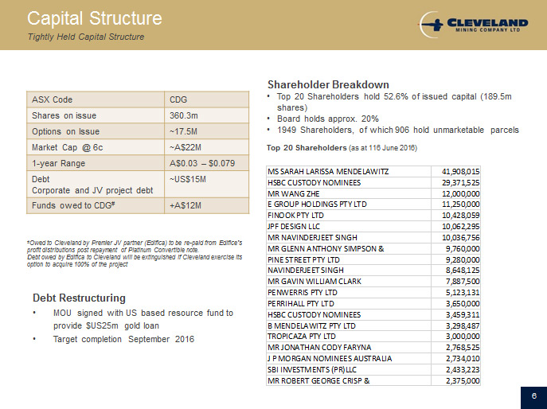This screenshot has height=409, width=547.
Task: Select the MS SARAH LARISSA MENDELAWITZ row
Action: click(x=373, y=172)
